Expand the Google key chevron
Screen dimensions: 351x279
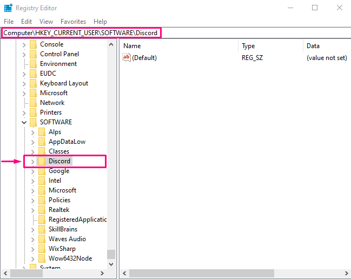coord(32,171)
